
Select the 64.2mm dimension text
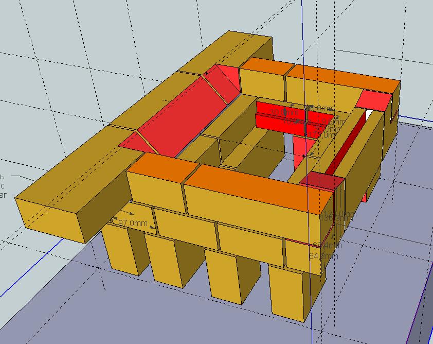coord(323,256)
